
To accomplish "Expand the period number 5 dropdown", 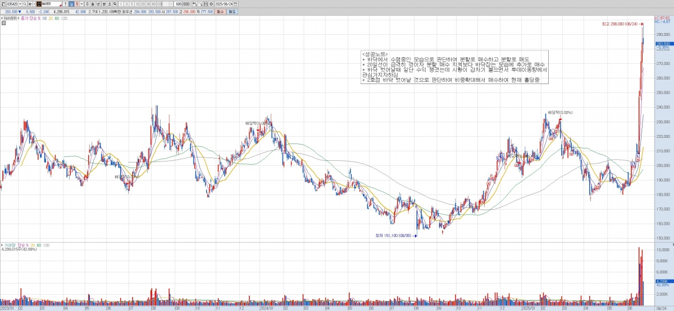I will tap(81, 4).
